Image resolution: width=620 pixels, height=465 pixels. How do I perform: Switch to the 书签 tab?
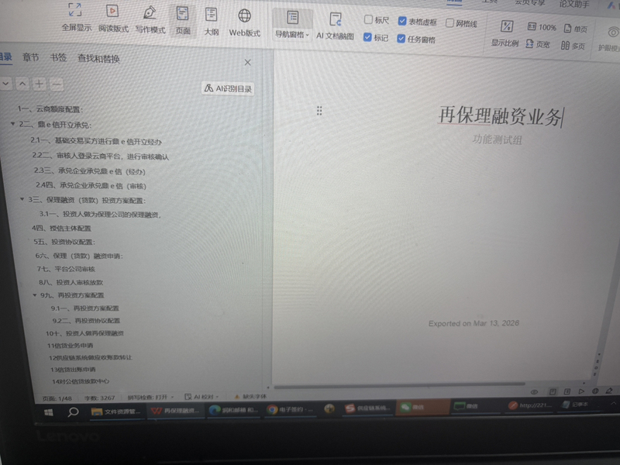click(x=58, y=57)
